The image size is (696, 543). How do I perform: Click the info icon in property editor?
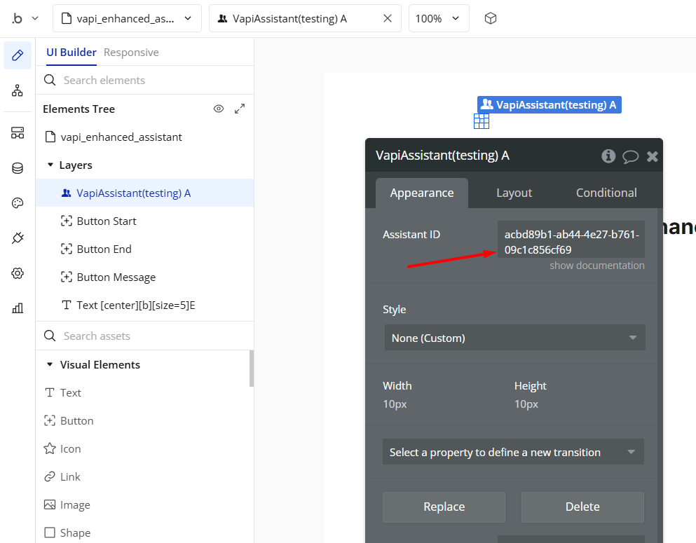(x=608, y=156)
